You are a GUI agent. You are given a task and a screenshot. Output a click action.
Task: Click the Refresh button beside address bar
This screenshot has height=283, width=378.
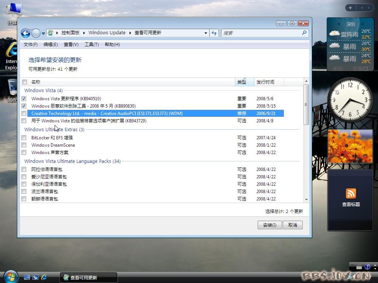pos(214,33)
